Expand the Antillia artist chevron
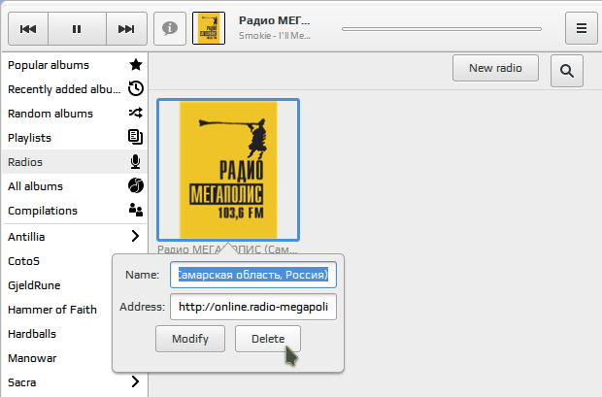 [135, 236]
